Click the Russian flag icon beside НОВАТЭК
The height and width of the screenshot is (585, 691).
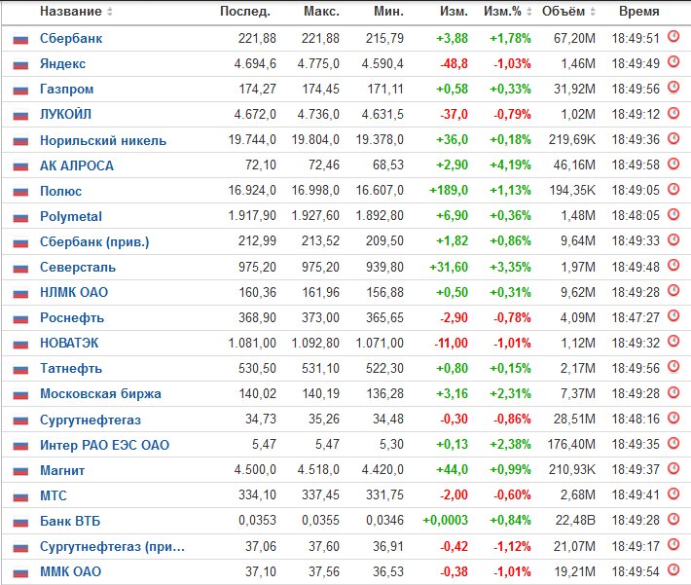(20, 345)
